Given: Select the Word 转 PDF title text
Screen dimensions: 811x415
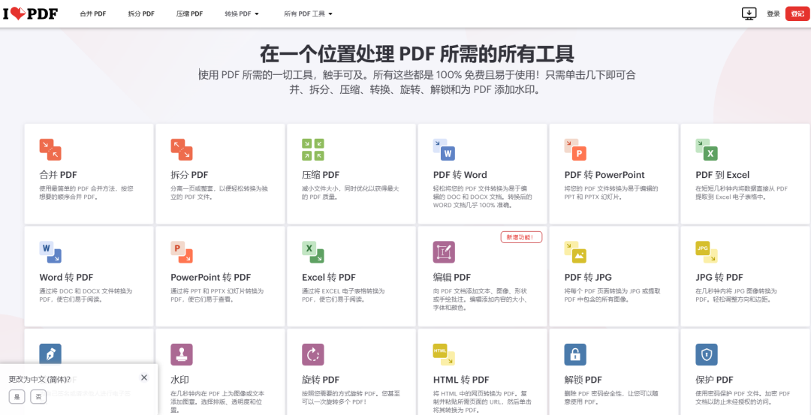Looking at the screenshot, I should (66, 278).
